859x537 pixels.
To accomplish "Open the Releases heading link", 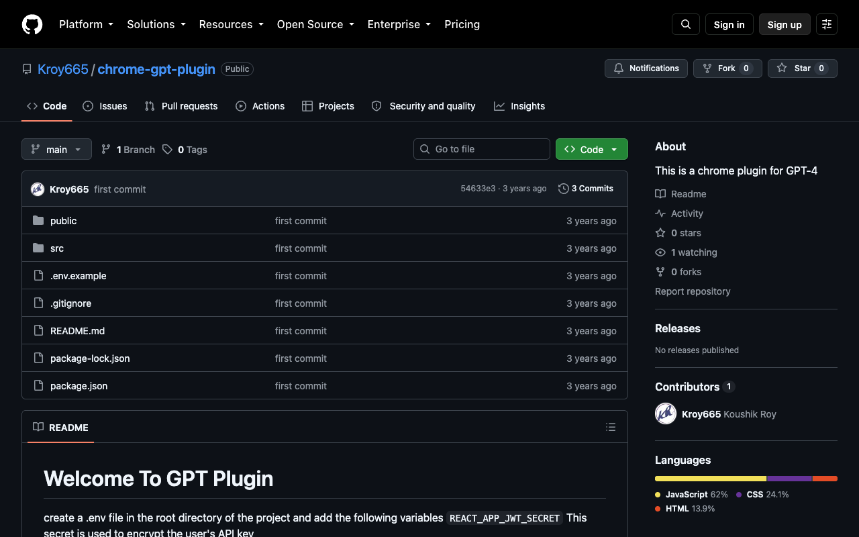I will [x=678, y=328].
